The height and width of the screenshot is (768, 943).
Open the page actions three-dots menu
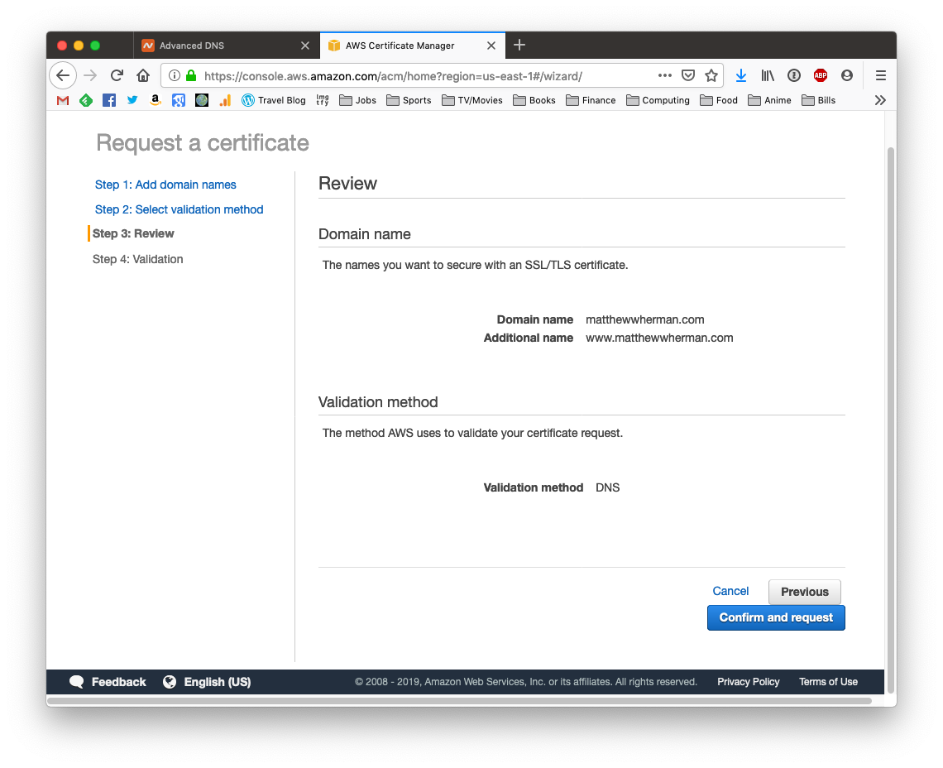[664, 75]
